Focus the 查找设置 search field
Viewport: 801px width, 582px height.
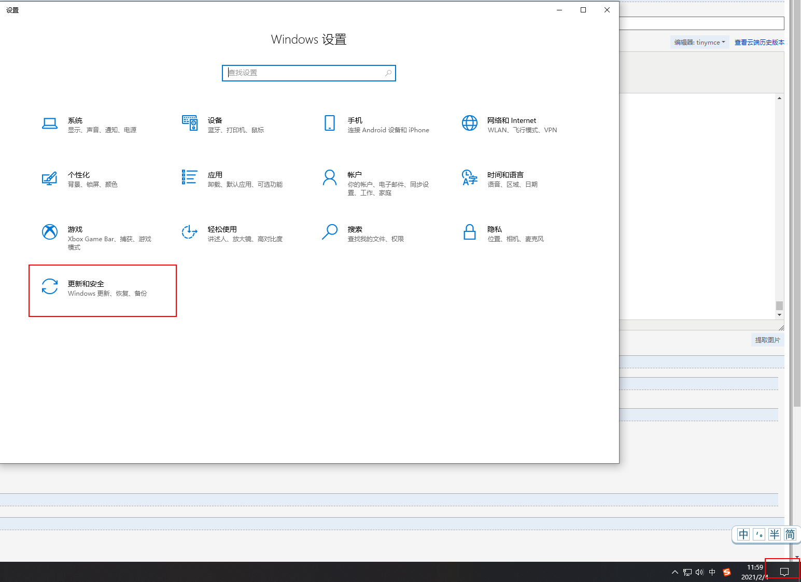(309, 73)
